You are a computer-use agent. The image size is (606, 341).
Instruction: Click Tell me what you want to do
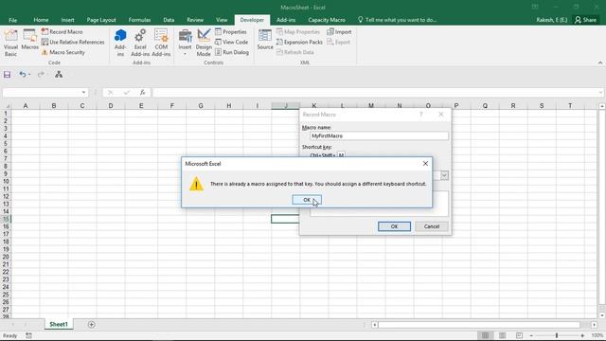coord(397,20)
